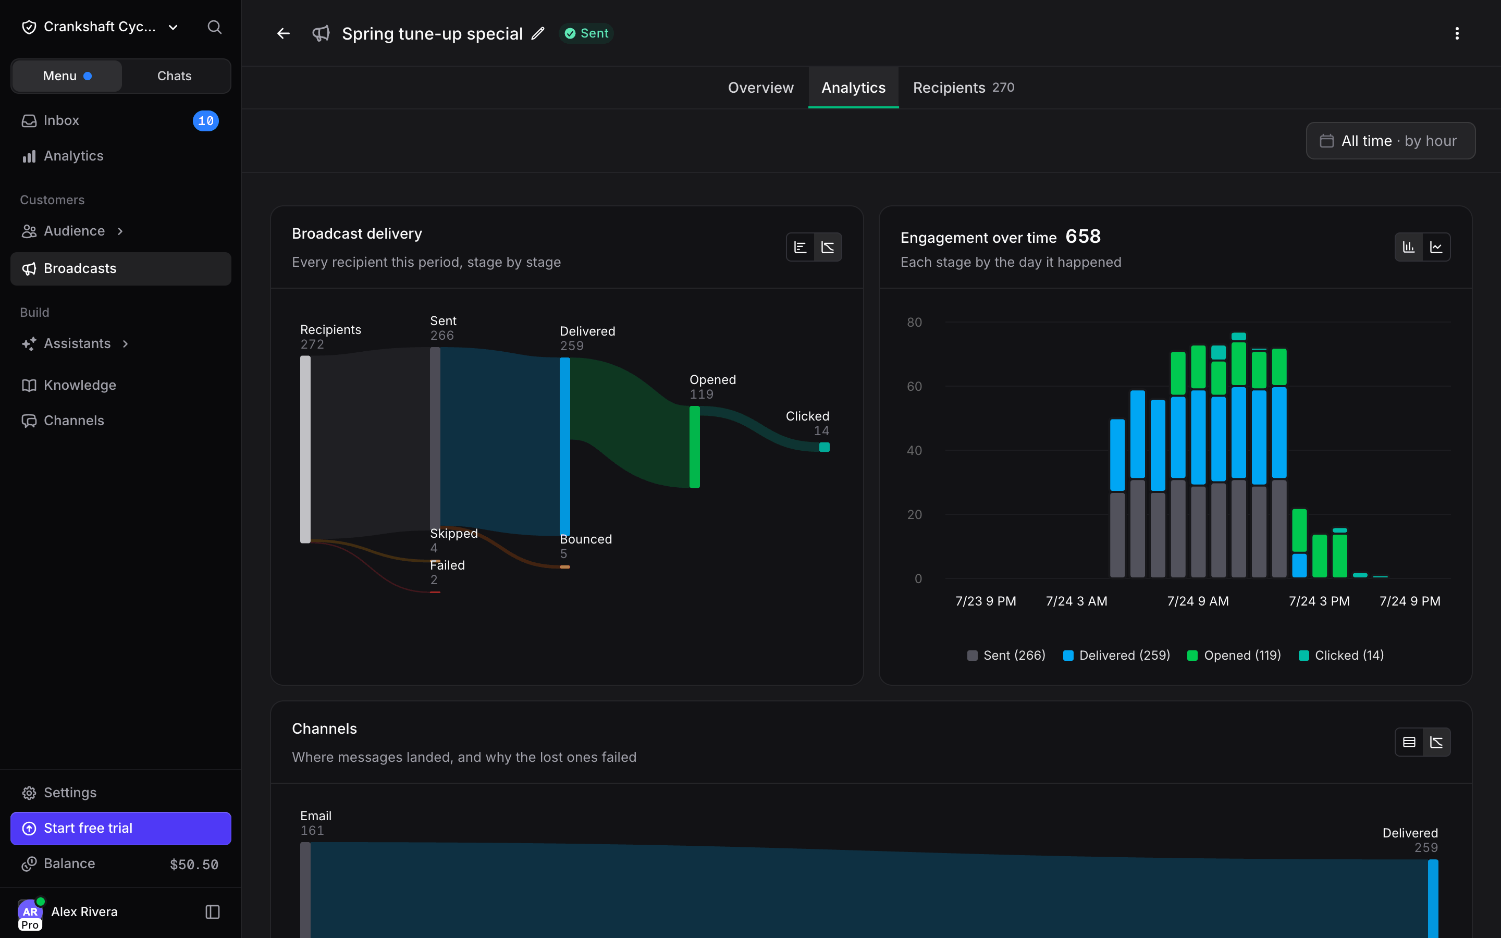Click the Assistants sparkle icon

29,344
